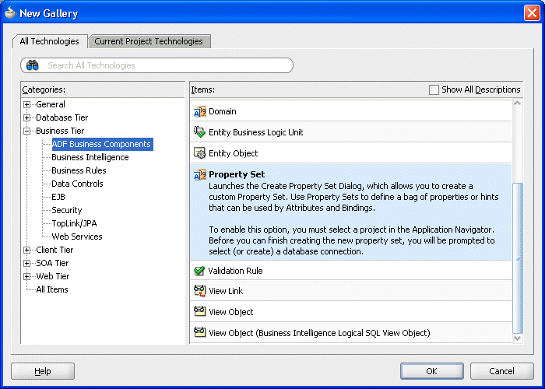
Task: Select the SOA Tier label
Action: pyautogui.click(x=52, y=263)
